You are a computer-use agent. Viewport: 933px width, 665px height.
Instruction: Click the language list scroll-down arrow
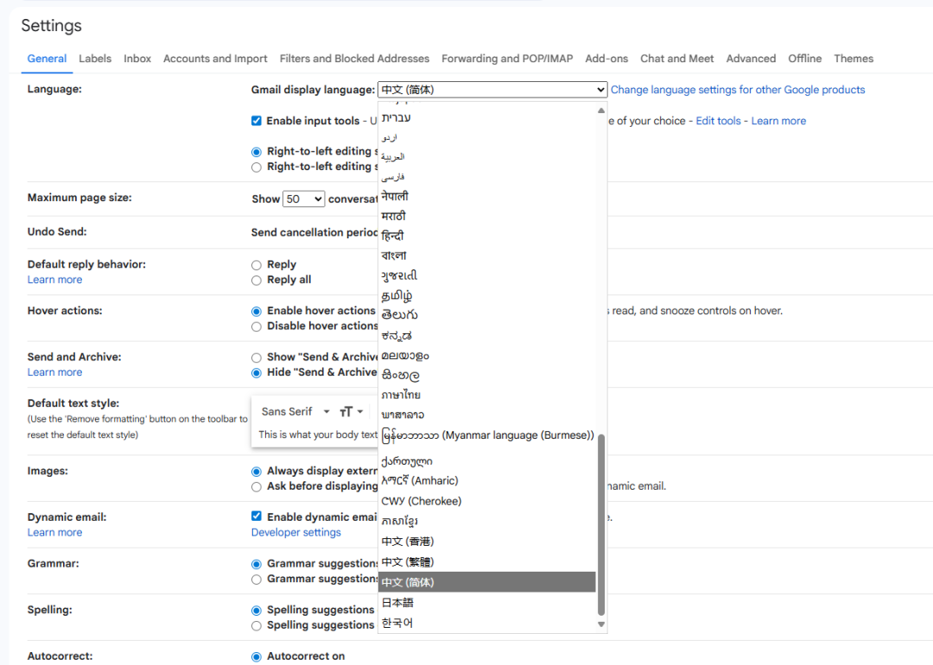pyautogui.click(x=601, y=624)
